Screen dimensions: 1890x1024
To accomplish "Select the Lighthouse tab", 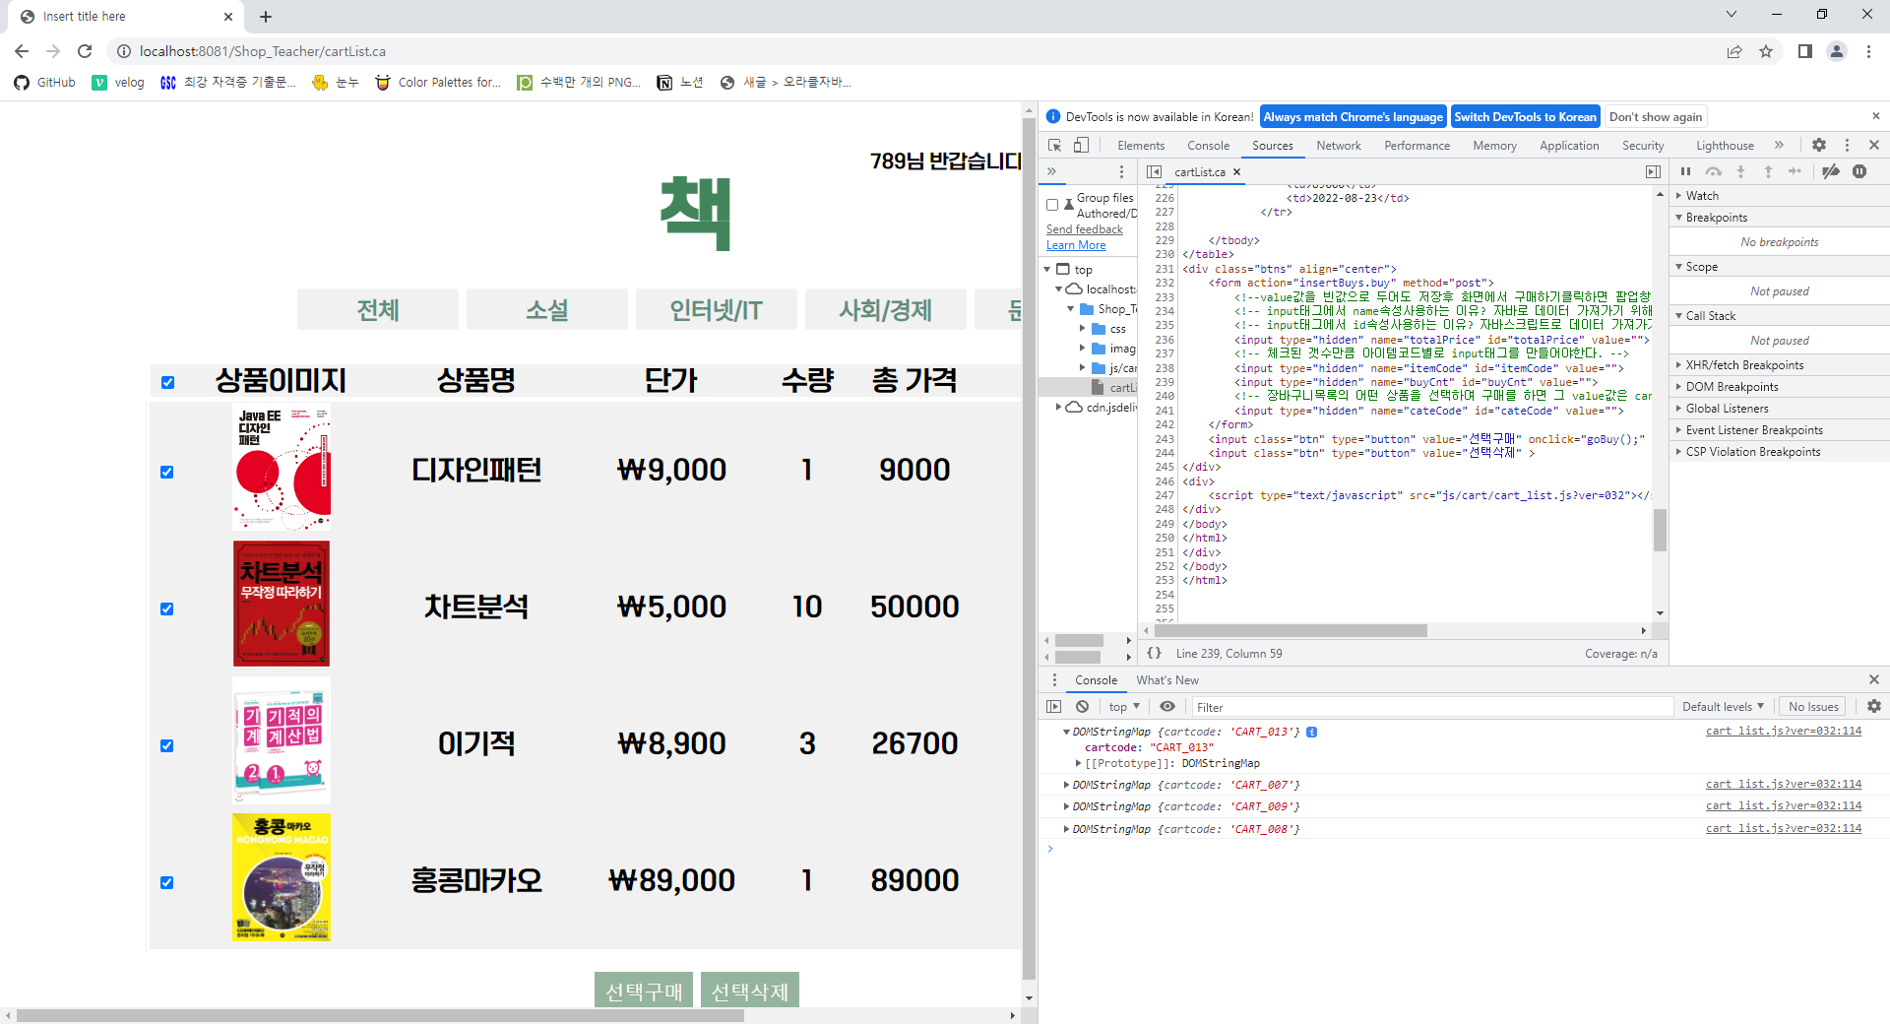I will [1725, 145].
